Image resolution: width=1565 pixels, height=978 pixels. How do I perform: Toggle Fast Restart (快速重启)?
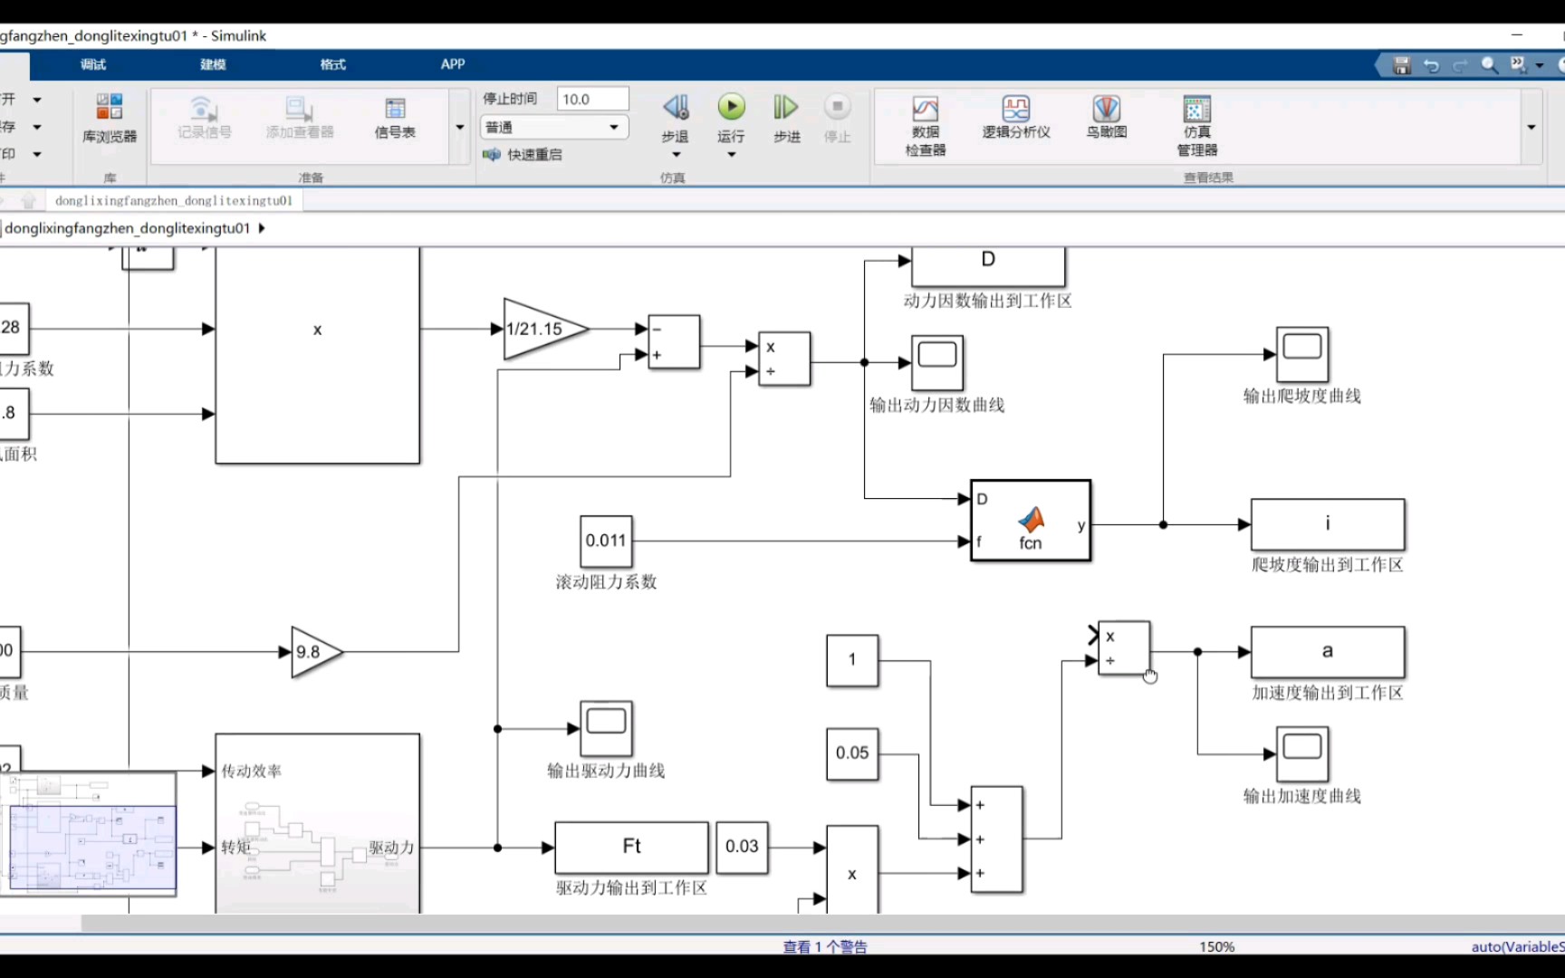pos(523,155)
